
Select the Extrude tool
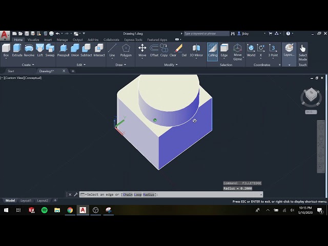pos(17,50)
